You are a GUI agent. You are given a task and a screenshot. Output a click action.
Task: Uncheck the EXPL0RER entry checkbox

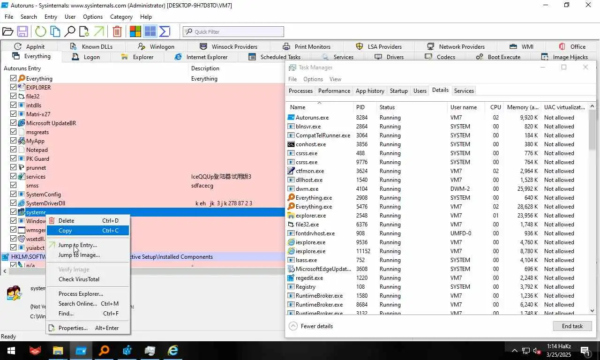click(14, 87)
